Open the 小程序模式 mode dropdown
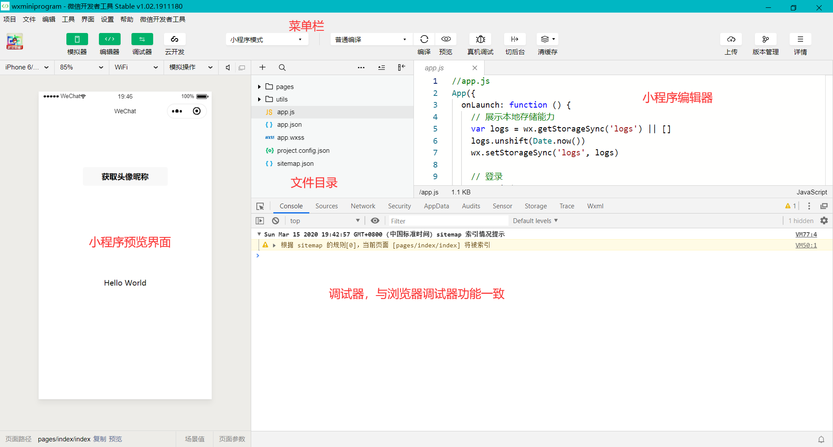This screenshot has width=833, height=447. (x=267, y=39)
